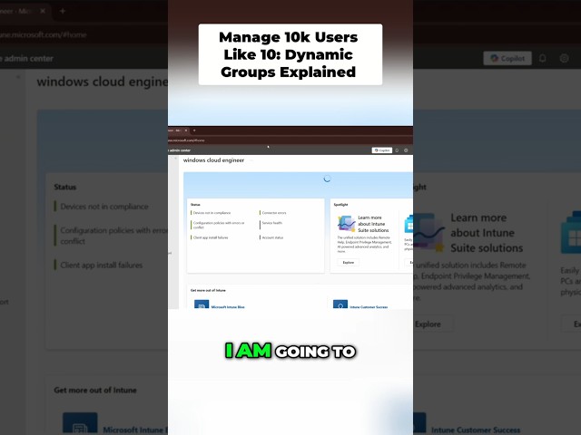581x435 pixels.
Task: Open 'Devices not in compliance' in blurred background
Action: (104, 207)
